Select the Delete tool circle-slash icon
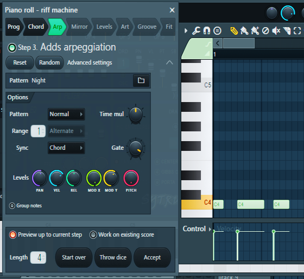304x279 pixels. point(265,31)
